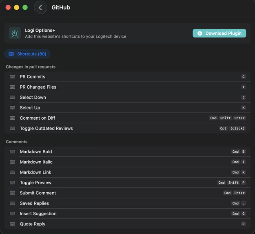Screen dimensions: 255x234
Task: Click keyboard icon beside Markdown Link
Action: 12,172
